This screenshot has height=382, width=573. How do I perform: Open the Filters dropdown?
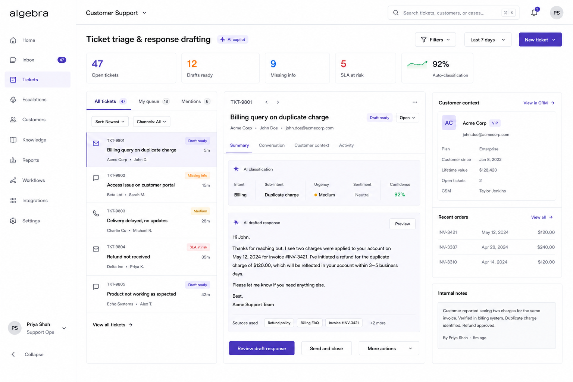coord(435,40)
